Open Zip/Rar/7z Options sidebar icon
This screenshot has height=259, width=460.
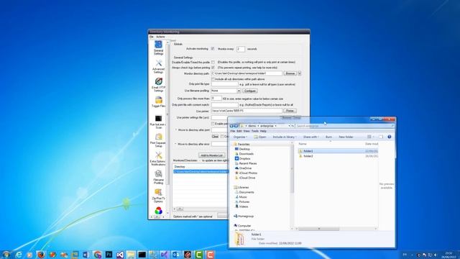pyautogui.click(x=158, y=196)
